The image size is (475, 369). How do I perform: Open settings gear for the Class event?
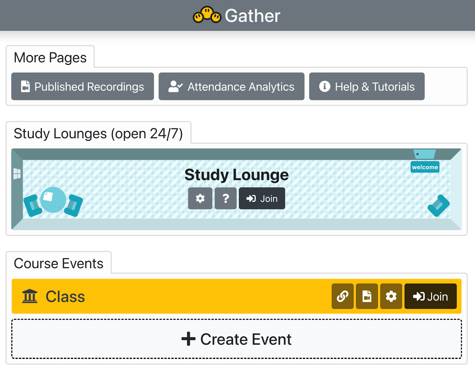391,296
